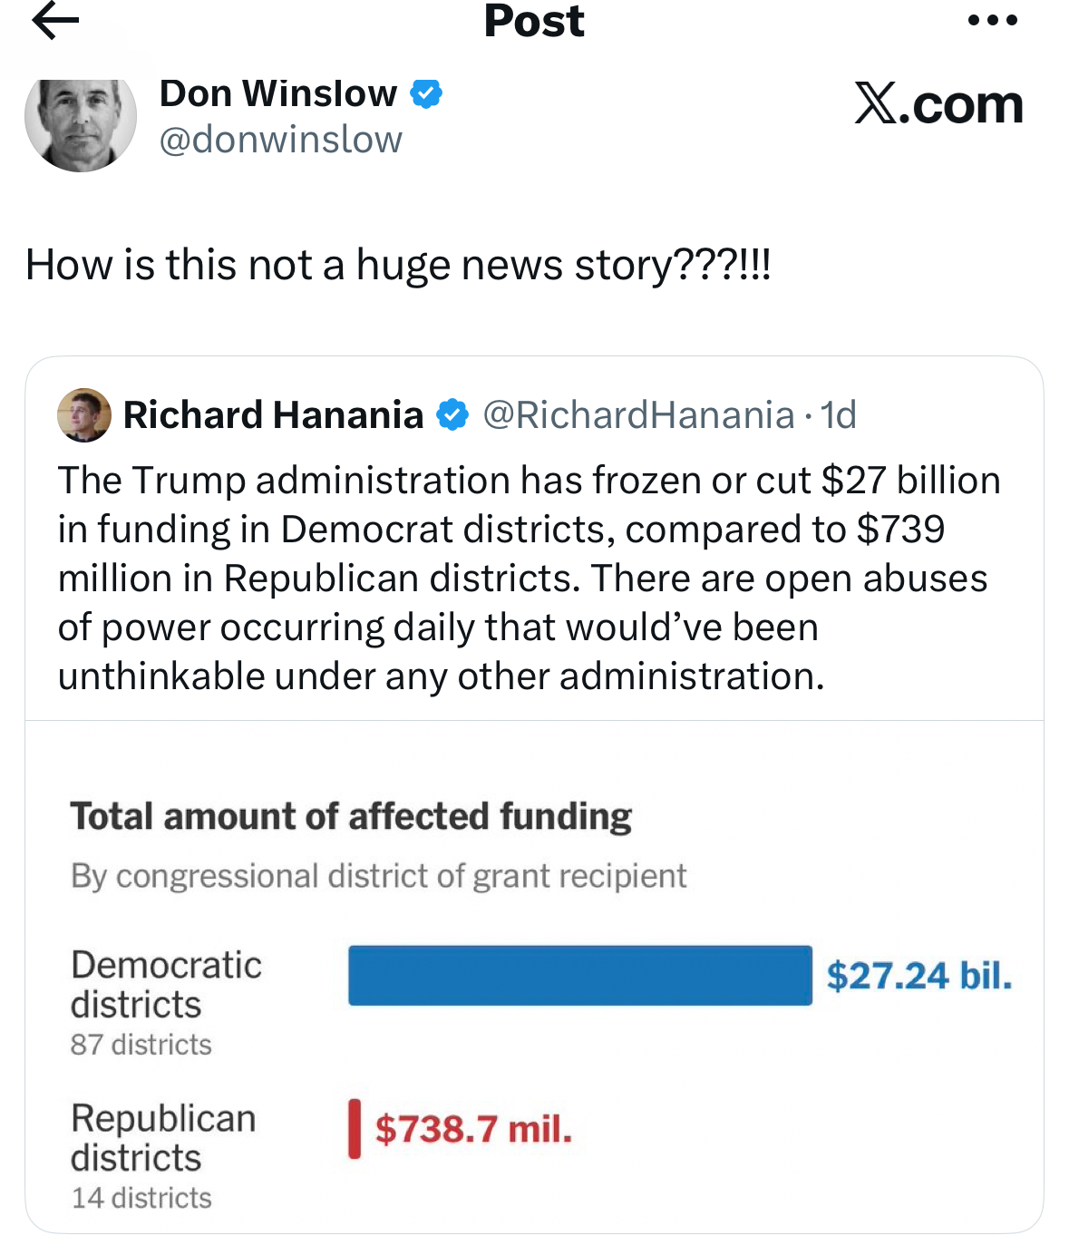Open the three-dot more options menu

point(992,20)
